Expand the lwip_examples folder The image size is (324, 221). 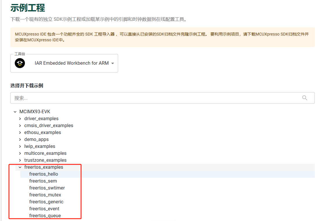pyautogui.click(x=20, y=146)
